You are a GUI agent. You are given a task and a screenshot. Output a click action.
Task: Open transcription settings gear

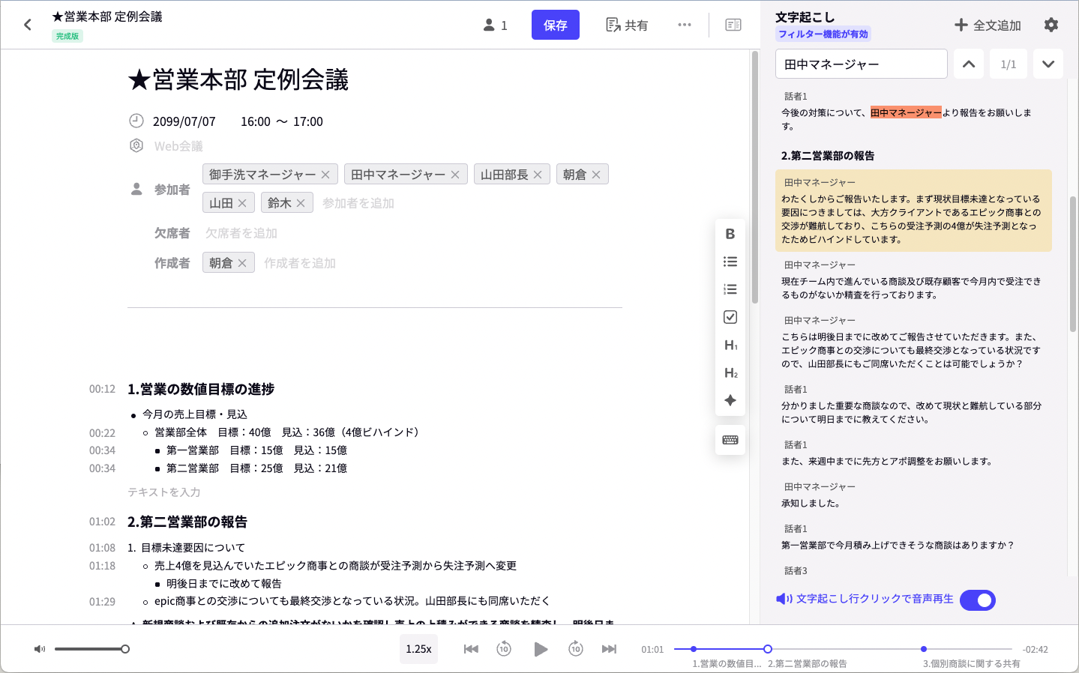1051,25
